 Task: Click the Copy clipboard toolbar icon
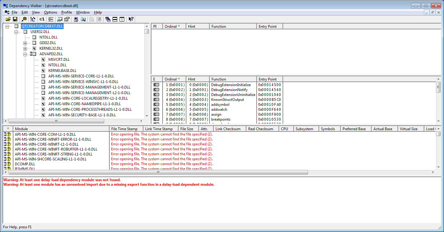tap(24, 19)
